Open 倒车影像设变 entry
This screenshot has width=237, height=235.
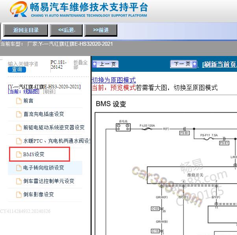point(39,194)
